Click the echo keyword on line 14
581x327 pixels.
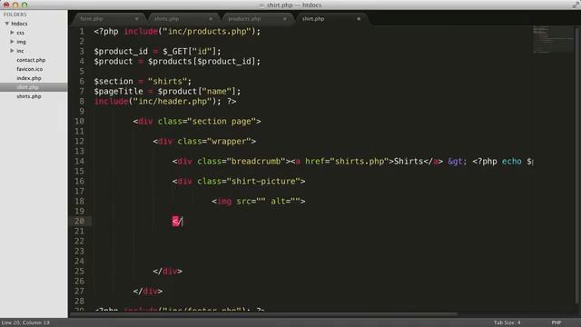click(511, 162)
